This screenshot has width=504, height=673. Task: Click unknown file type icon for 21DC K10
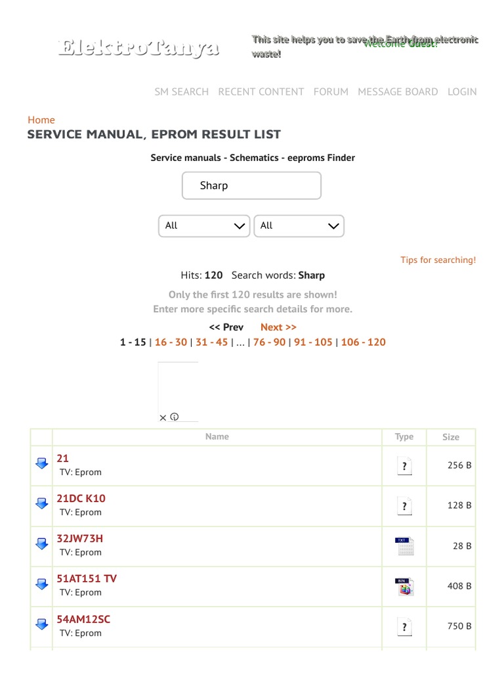point(404,506)
